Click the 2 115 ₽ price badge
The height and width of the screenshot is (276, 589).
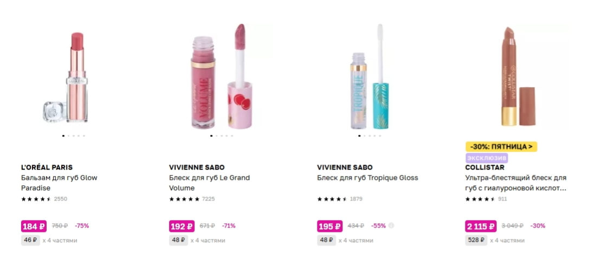point(481,226)
